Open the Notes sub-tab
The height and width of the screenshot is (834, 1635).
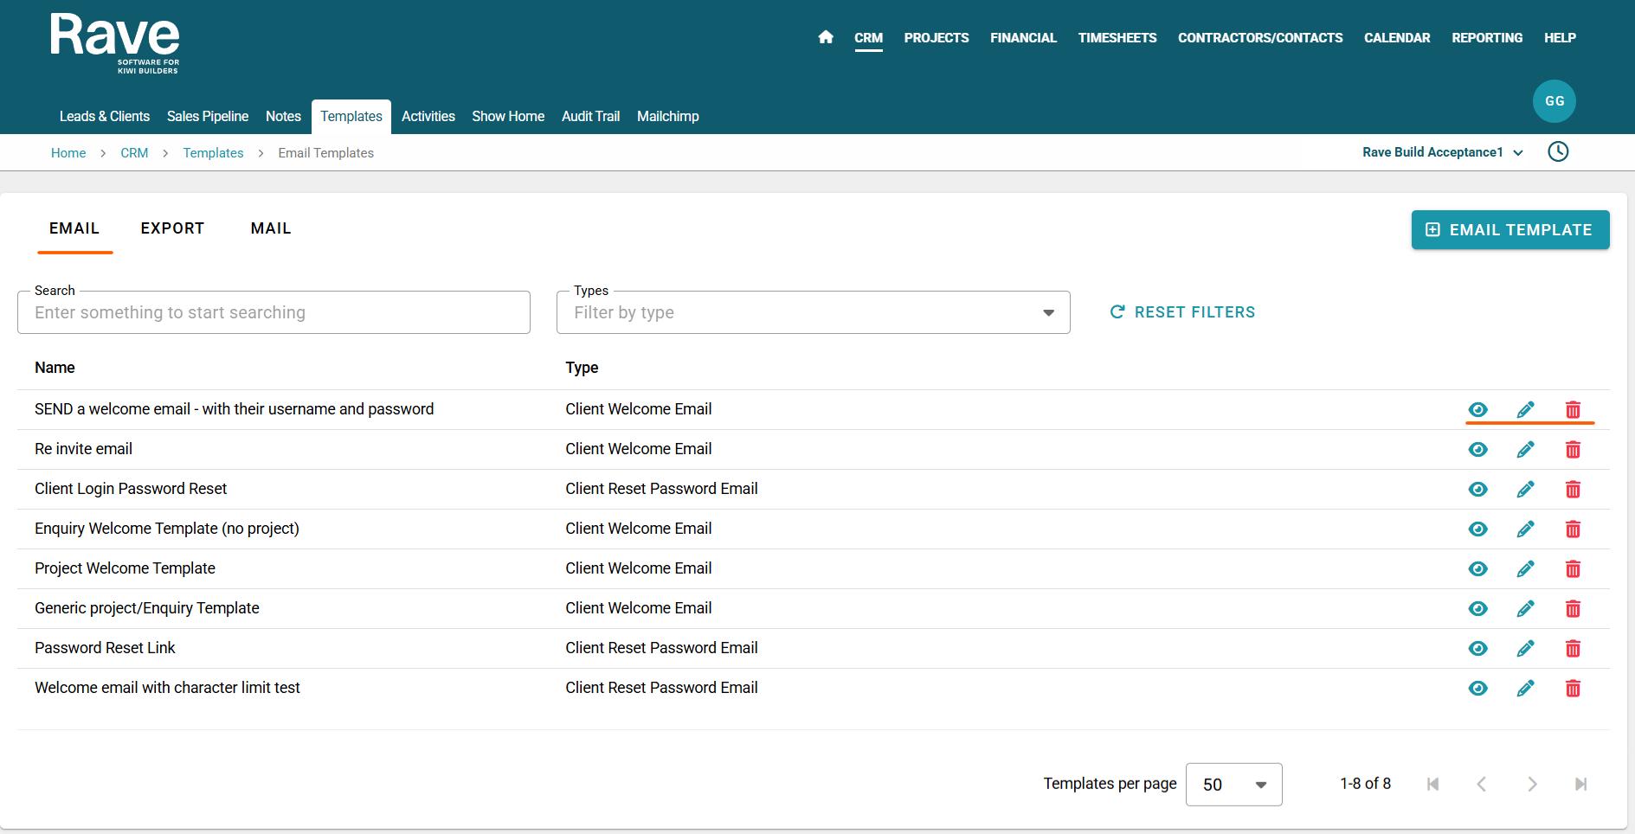[x=283, y=117]
